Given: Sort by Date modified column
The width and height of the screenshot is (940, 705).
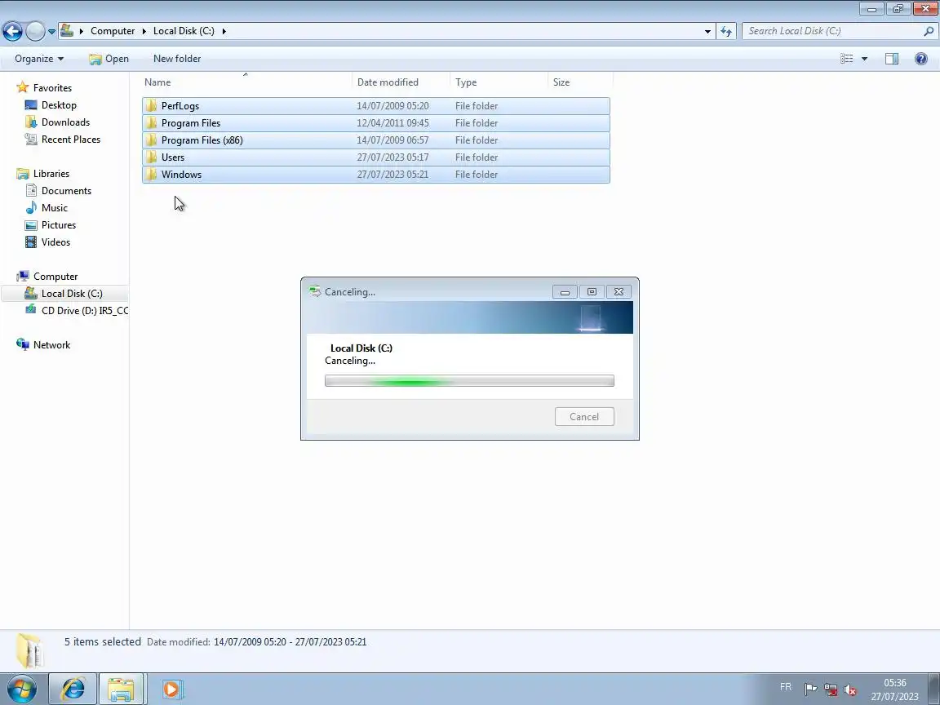Looking at the screenshot, I should click(401, 82).
